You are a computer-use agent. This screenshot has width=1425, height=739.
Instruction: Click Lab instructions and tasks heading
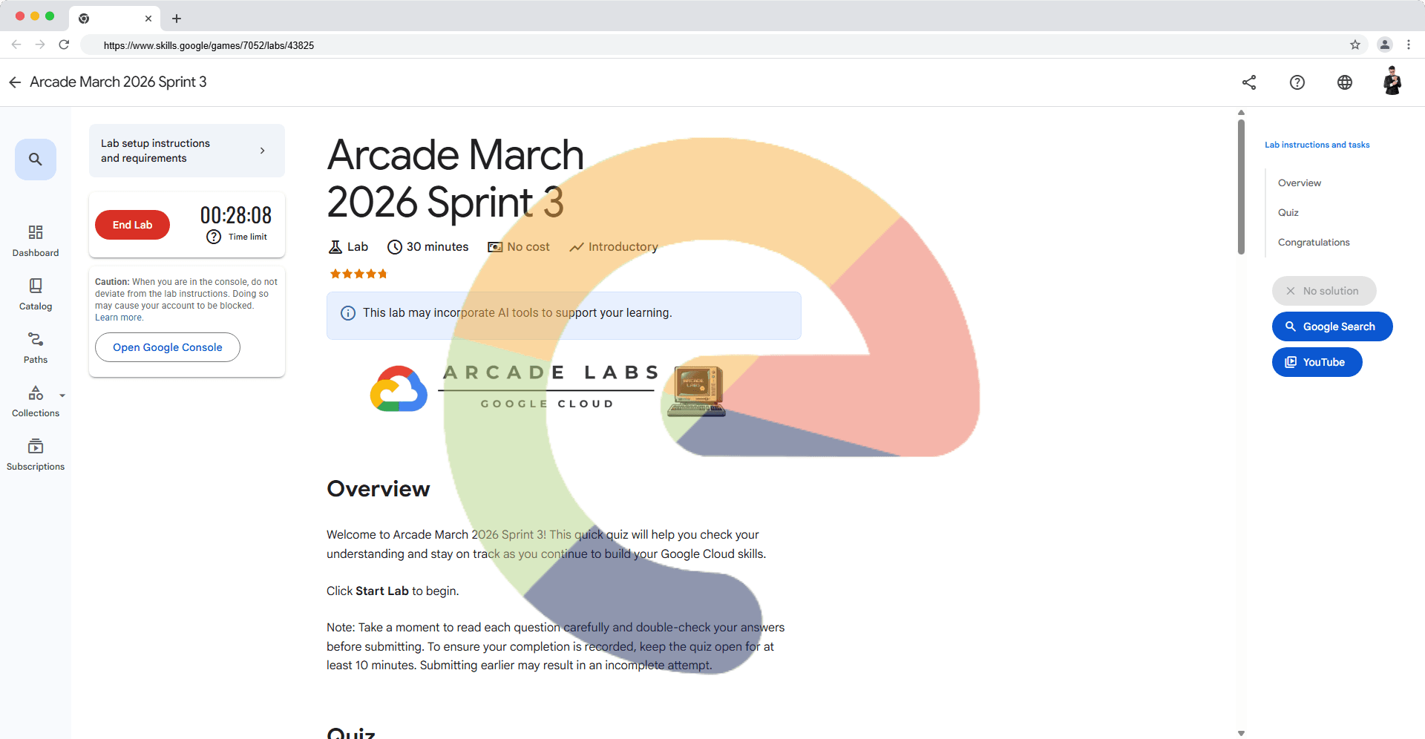(x=1317, y=145)
